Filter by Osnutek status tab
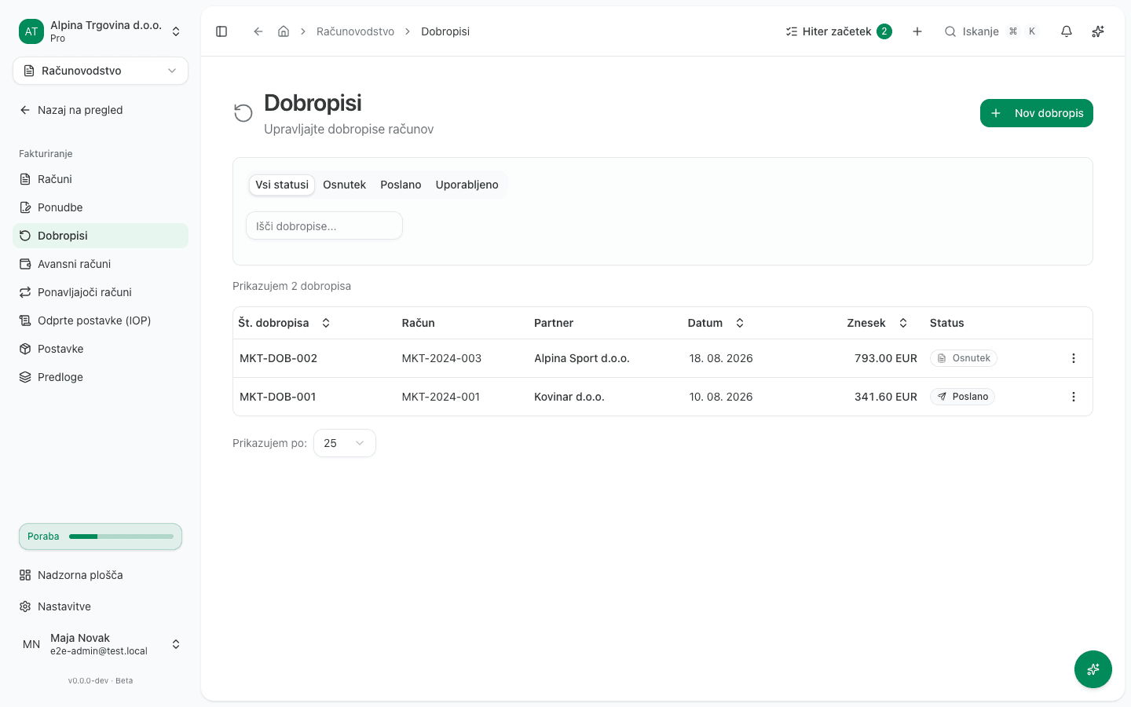1131x707 pixels. 344,185
